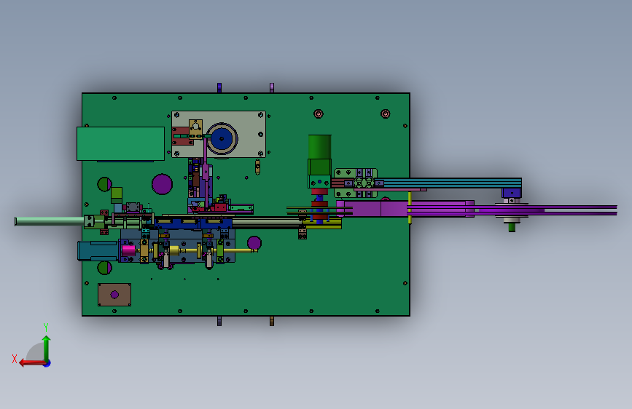632x409 pixels.
Task: Select the gray pulley with the green shaft at the right
Action: pos(512,216)
